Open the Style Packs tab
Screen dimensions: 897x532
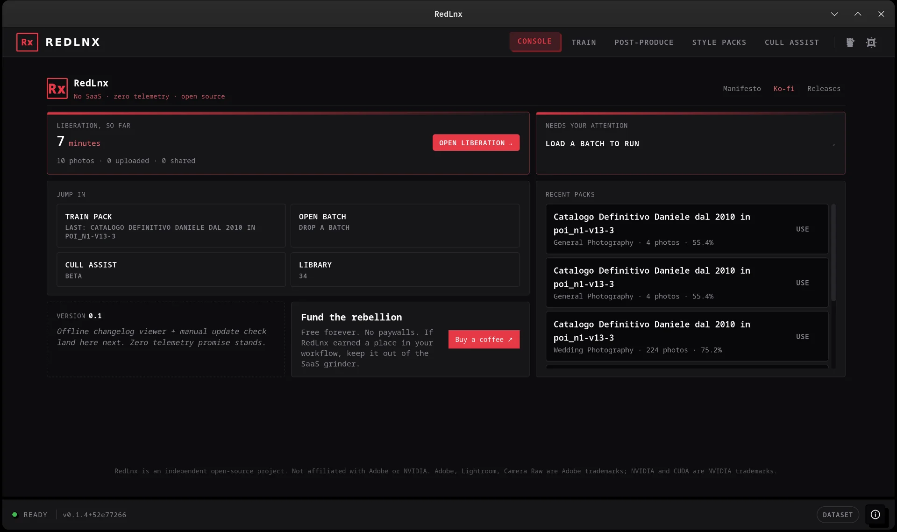tap(719, 43)
